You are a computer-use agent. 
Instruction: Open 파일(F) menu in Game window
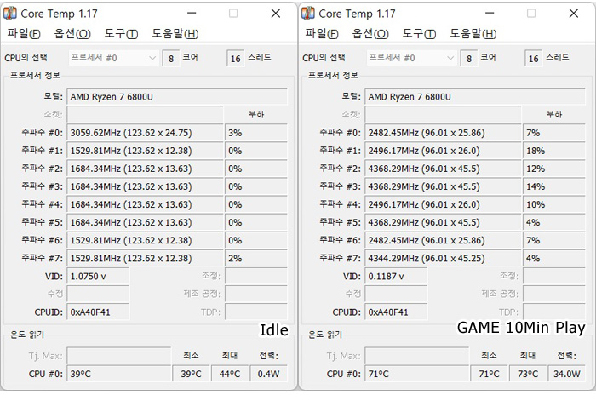point(322,34)
